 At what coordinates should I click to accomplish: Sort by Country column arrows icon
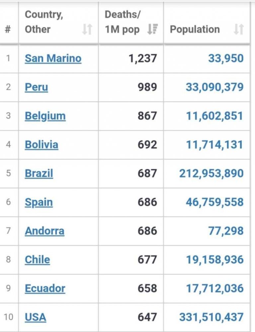tap(87, 29)
